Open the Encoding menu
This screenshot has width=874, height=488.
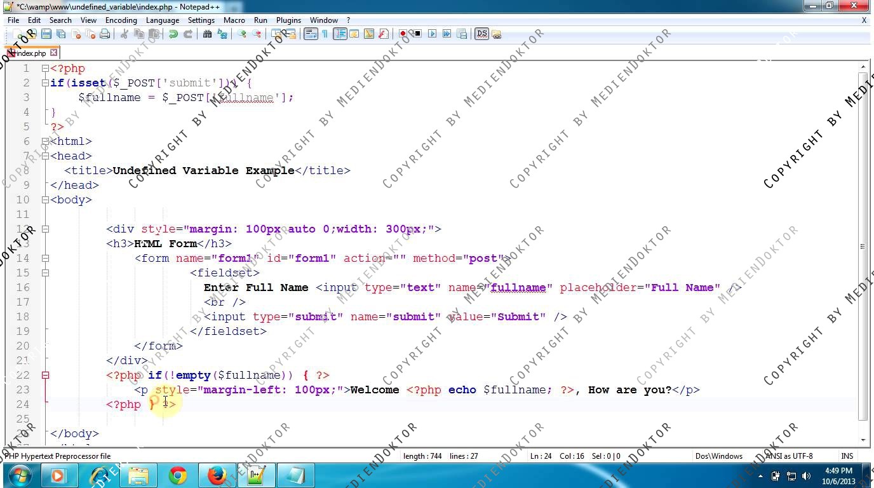[x=121, y=20]
